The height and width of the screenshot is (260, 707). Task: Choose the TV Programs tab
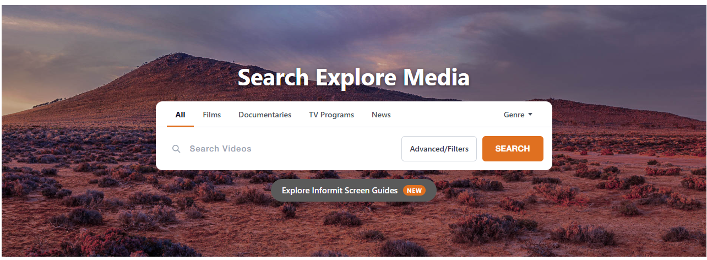tap(331, 115)
